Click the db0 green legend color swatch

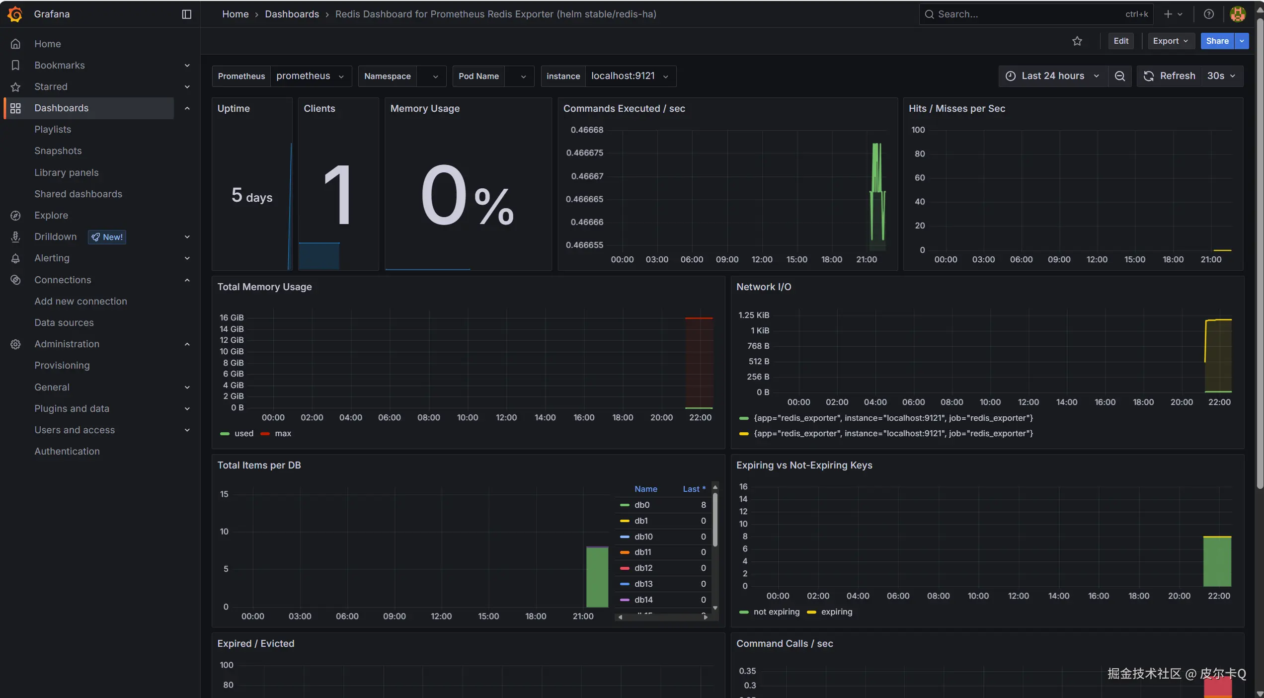pos(625,505)
